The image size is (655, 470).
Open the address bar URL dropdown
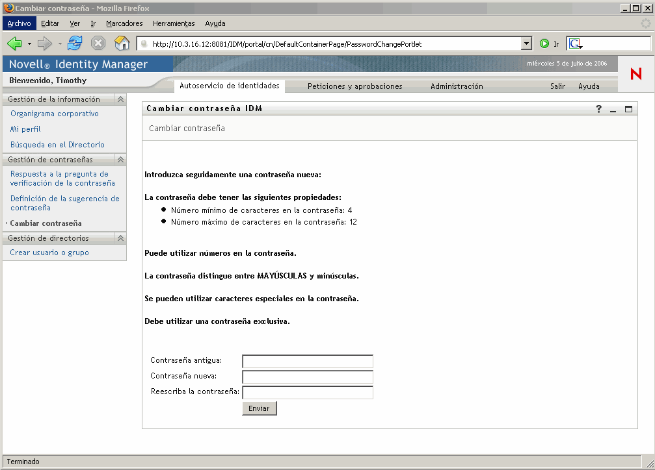tap(526, 43)
